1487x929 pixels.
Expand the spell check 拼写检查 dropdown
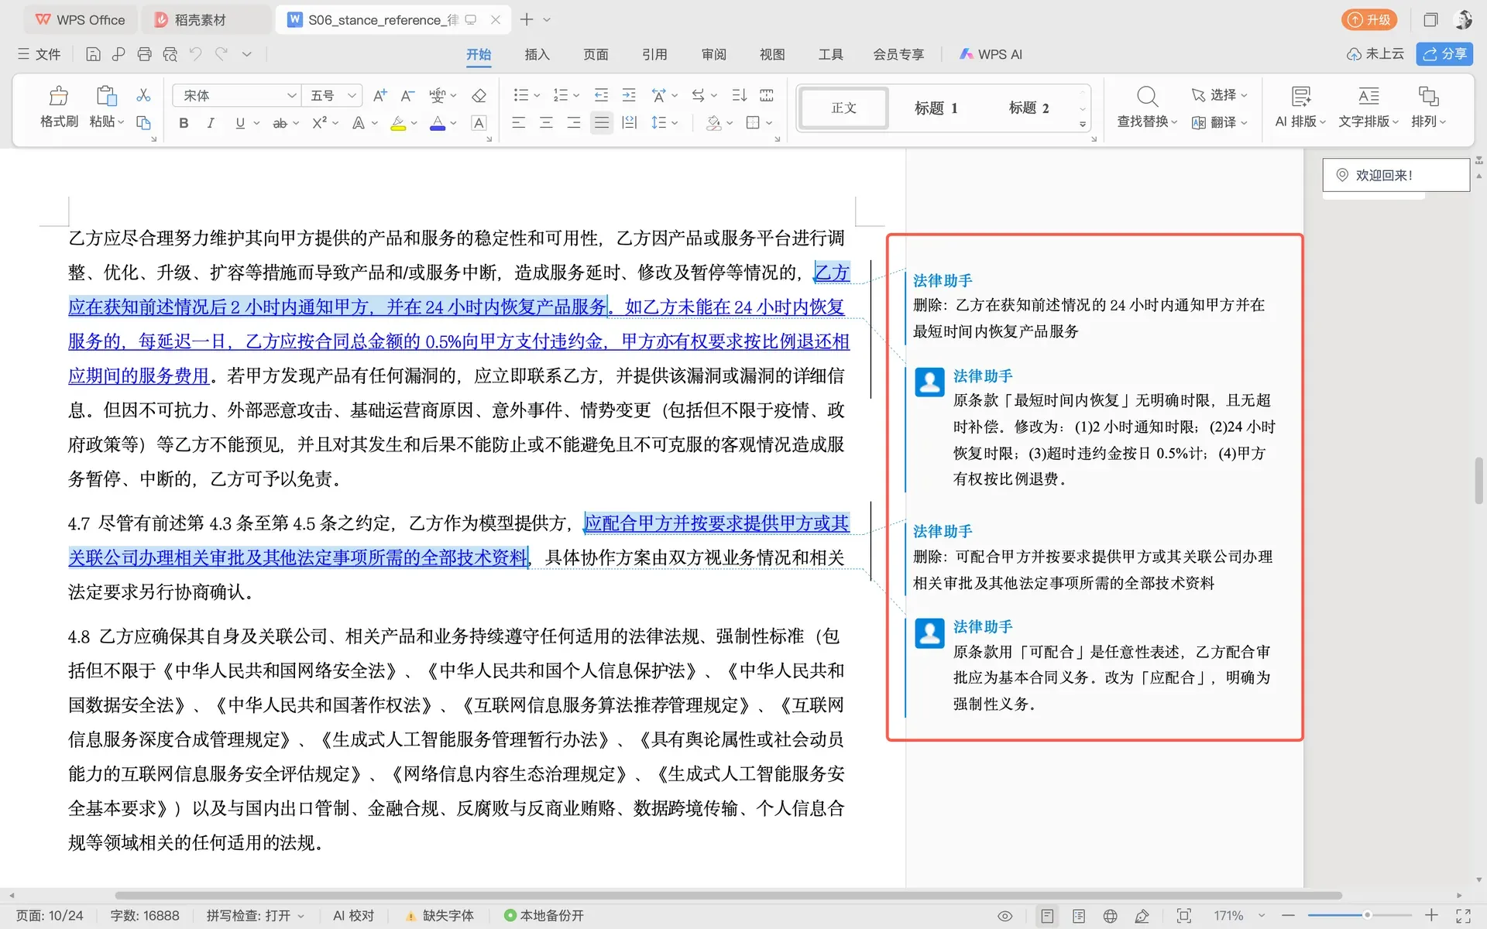click(x=256, y=916)
